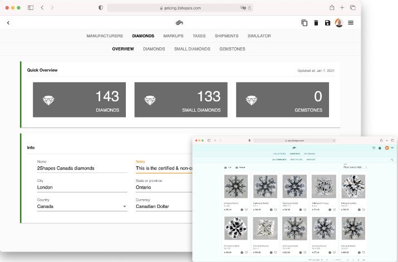This screenshot has width=398, height=262.
Task: Click the 0 Gemstones overview card
Action: (283, 100)
